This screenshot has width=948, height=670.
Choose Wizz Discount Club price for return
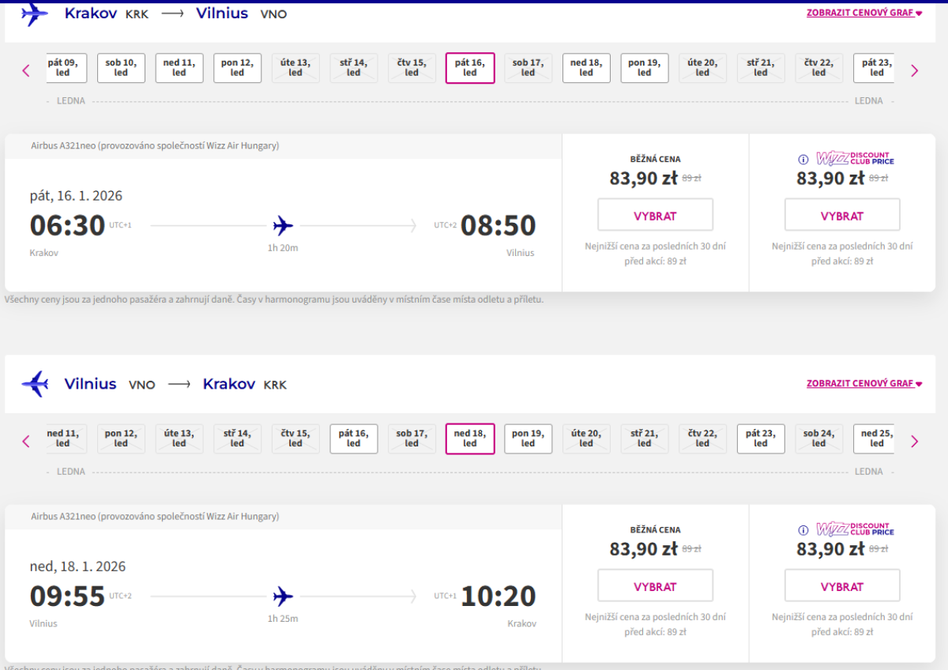[841, 586]
